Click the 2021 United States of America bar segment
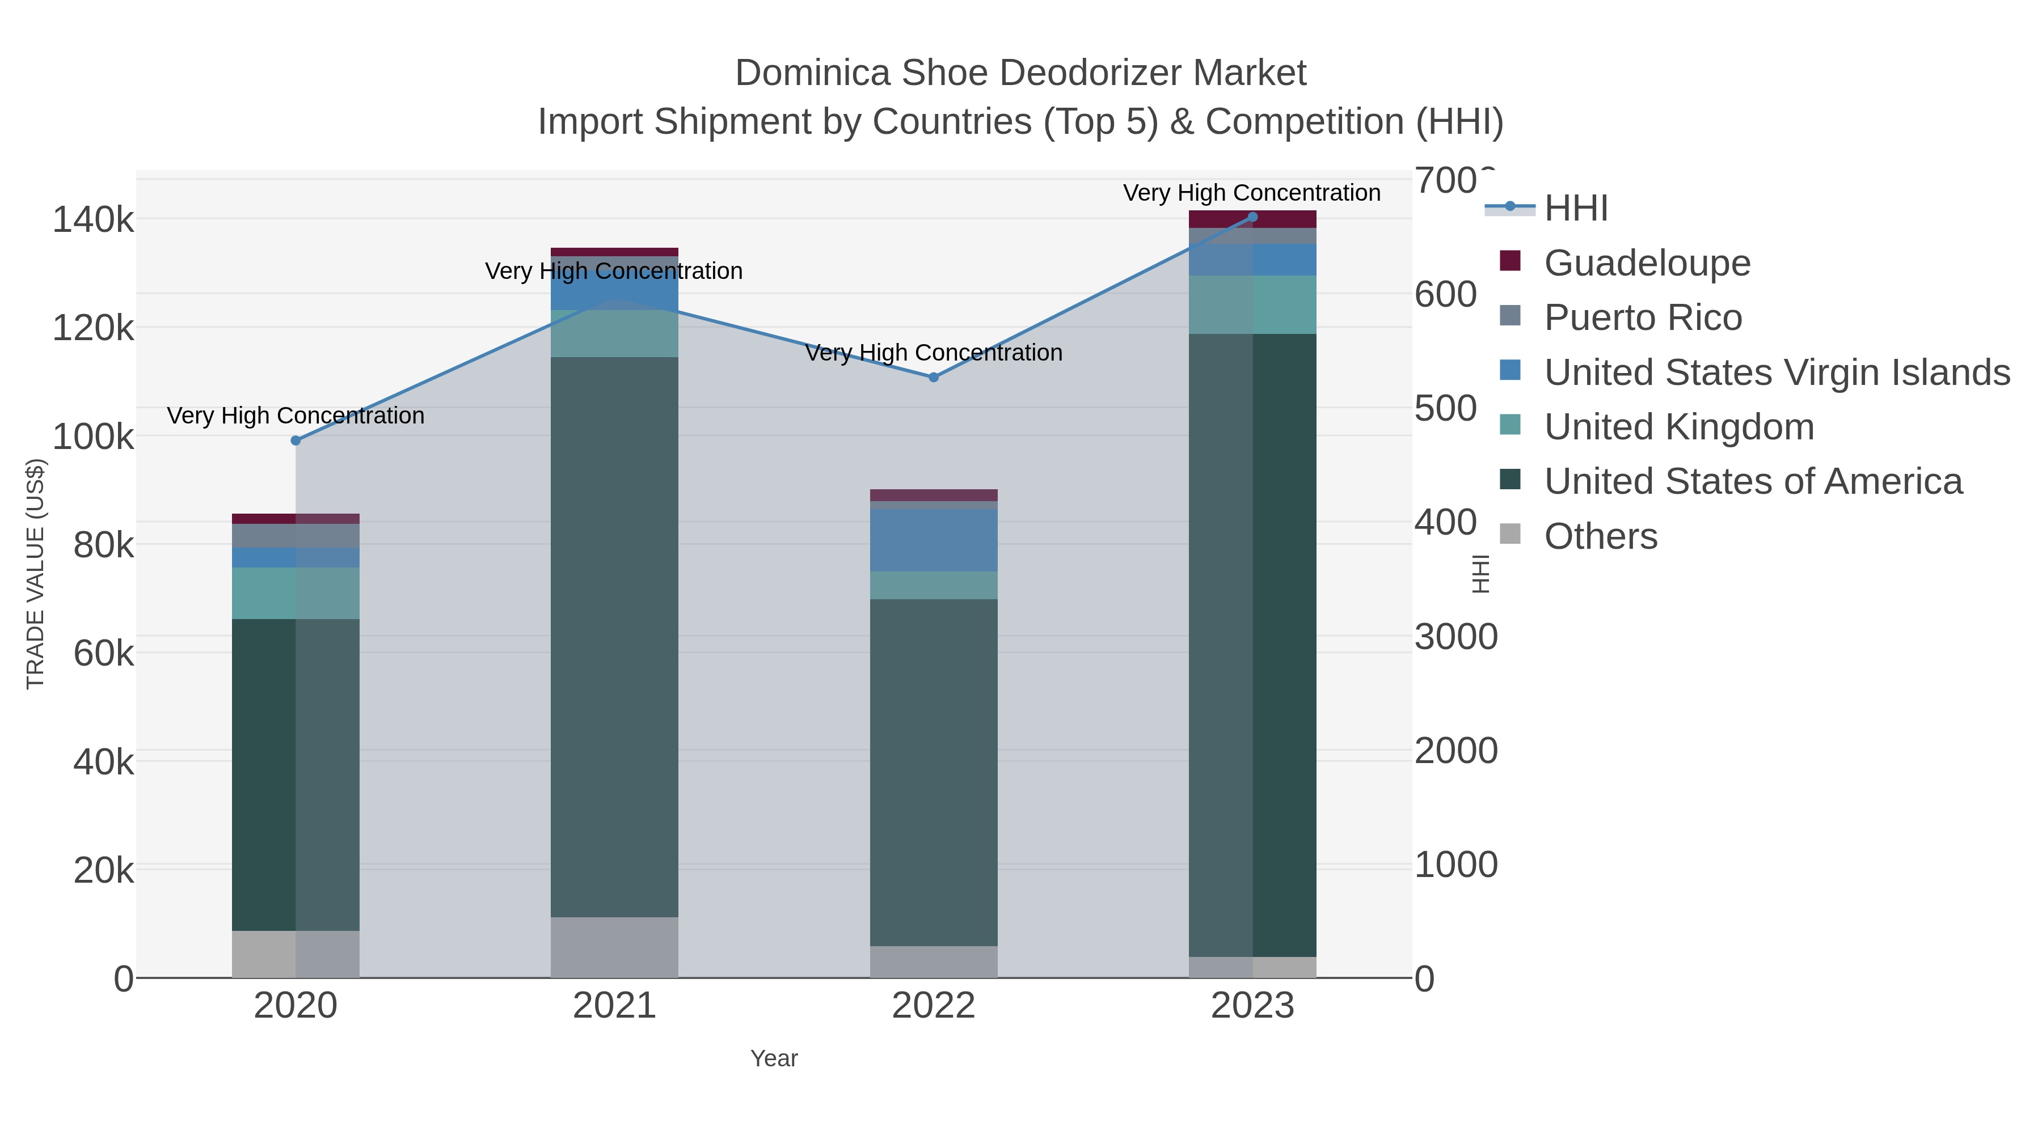 click(614, 637)
